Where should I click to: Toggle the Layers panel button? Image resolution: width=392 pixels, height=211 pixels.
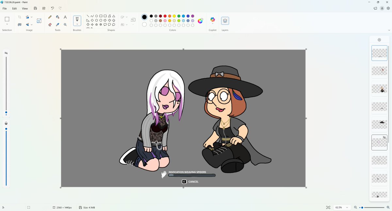pos(225,21)
